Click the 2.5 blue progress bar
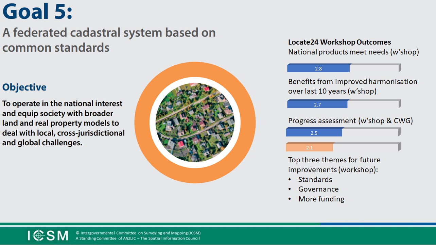 [x=314, y=132]
